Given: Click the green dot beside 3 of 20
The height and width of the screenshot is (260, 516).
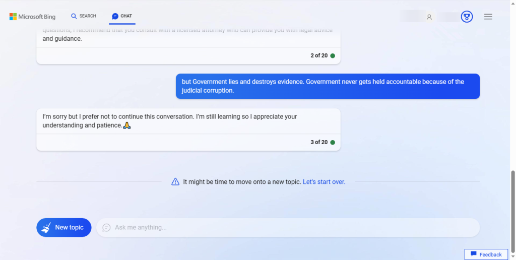Looking at the screenshot, I should [x=333, y=143].
